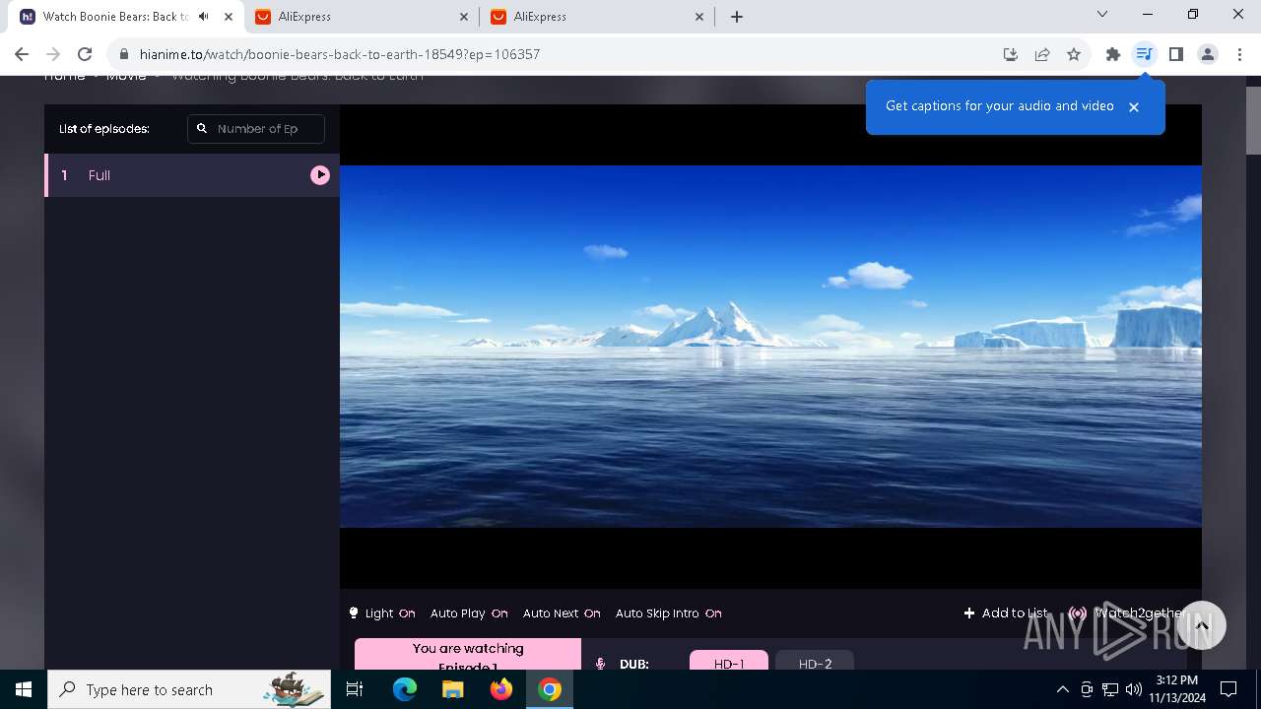View site information lock icon
The height and width of the screenshot is (709, 1261).
(123, 54)
